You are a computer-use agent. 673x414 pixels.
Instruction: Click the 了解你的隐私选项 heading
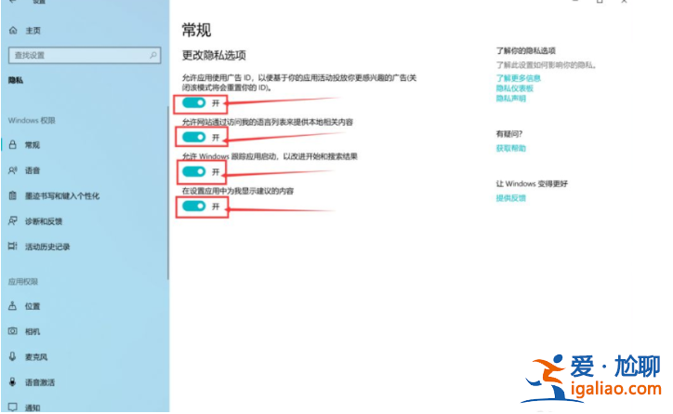coord(526,50)
